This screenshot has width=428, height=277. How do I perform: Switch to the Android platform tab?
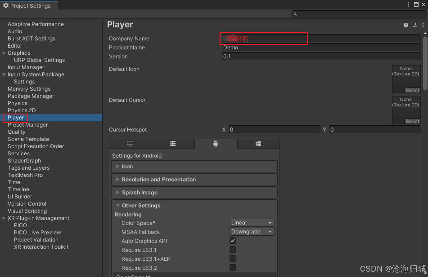click(x=216, y=144)
